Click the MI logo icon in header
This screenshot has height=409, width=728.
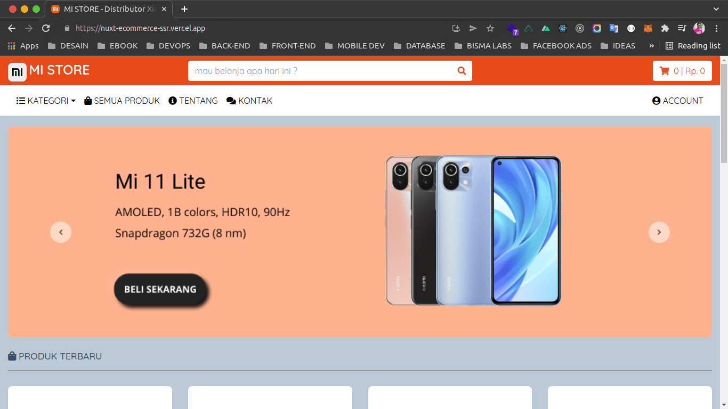17,71
